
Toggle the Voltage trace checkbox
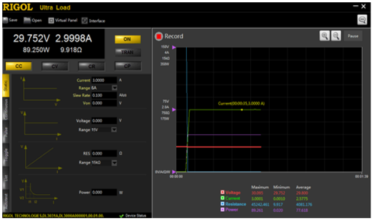coord(222,192)
